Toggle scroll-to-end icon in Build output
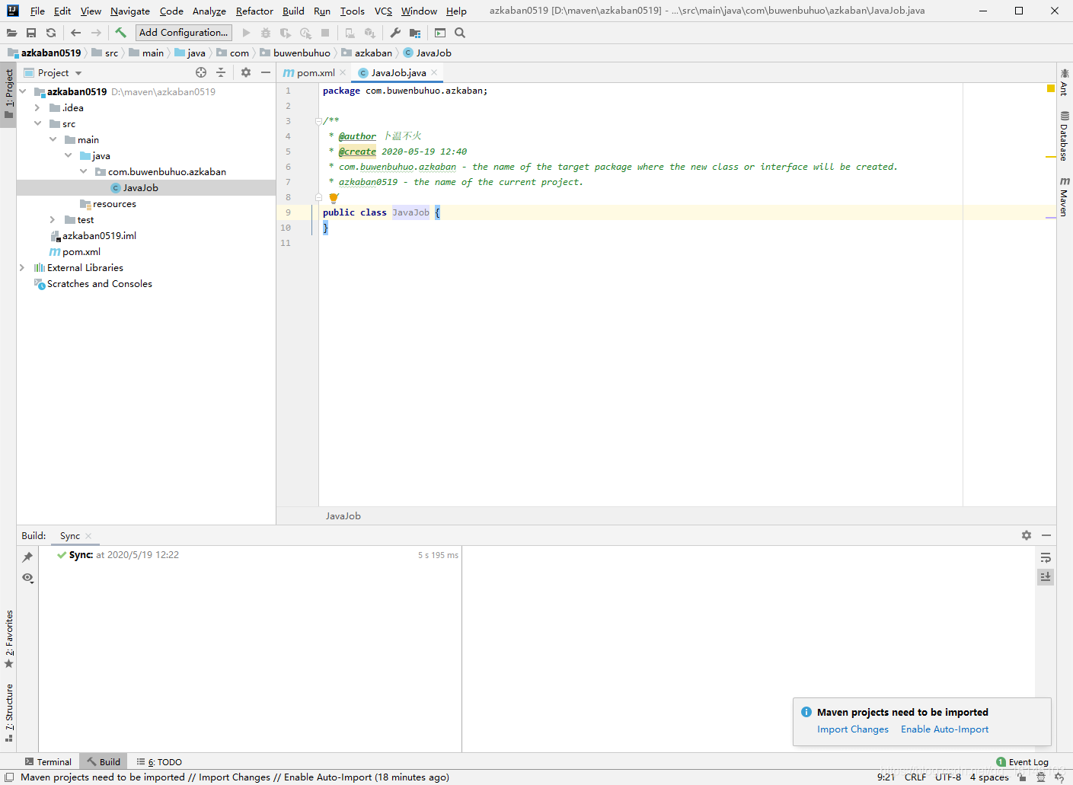Image resolution: width=1073 pixels, height=785 pixels. (1046, 577)
